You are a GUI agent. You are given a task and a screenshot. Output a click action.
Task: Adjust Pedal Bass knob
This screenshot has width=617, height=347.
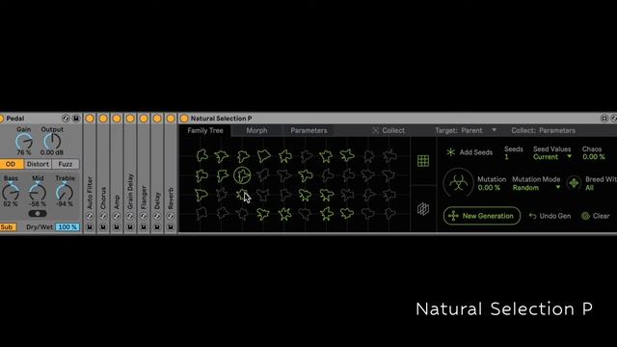point(11,193)
